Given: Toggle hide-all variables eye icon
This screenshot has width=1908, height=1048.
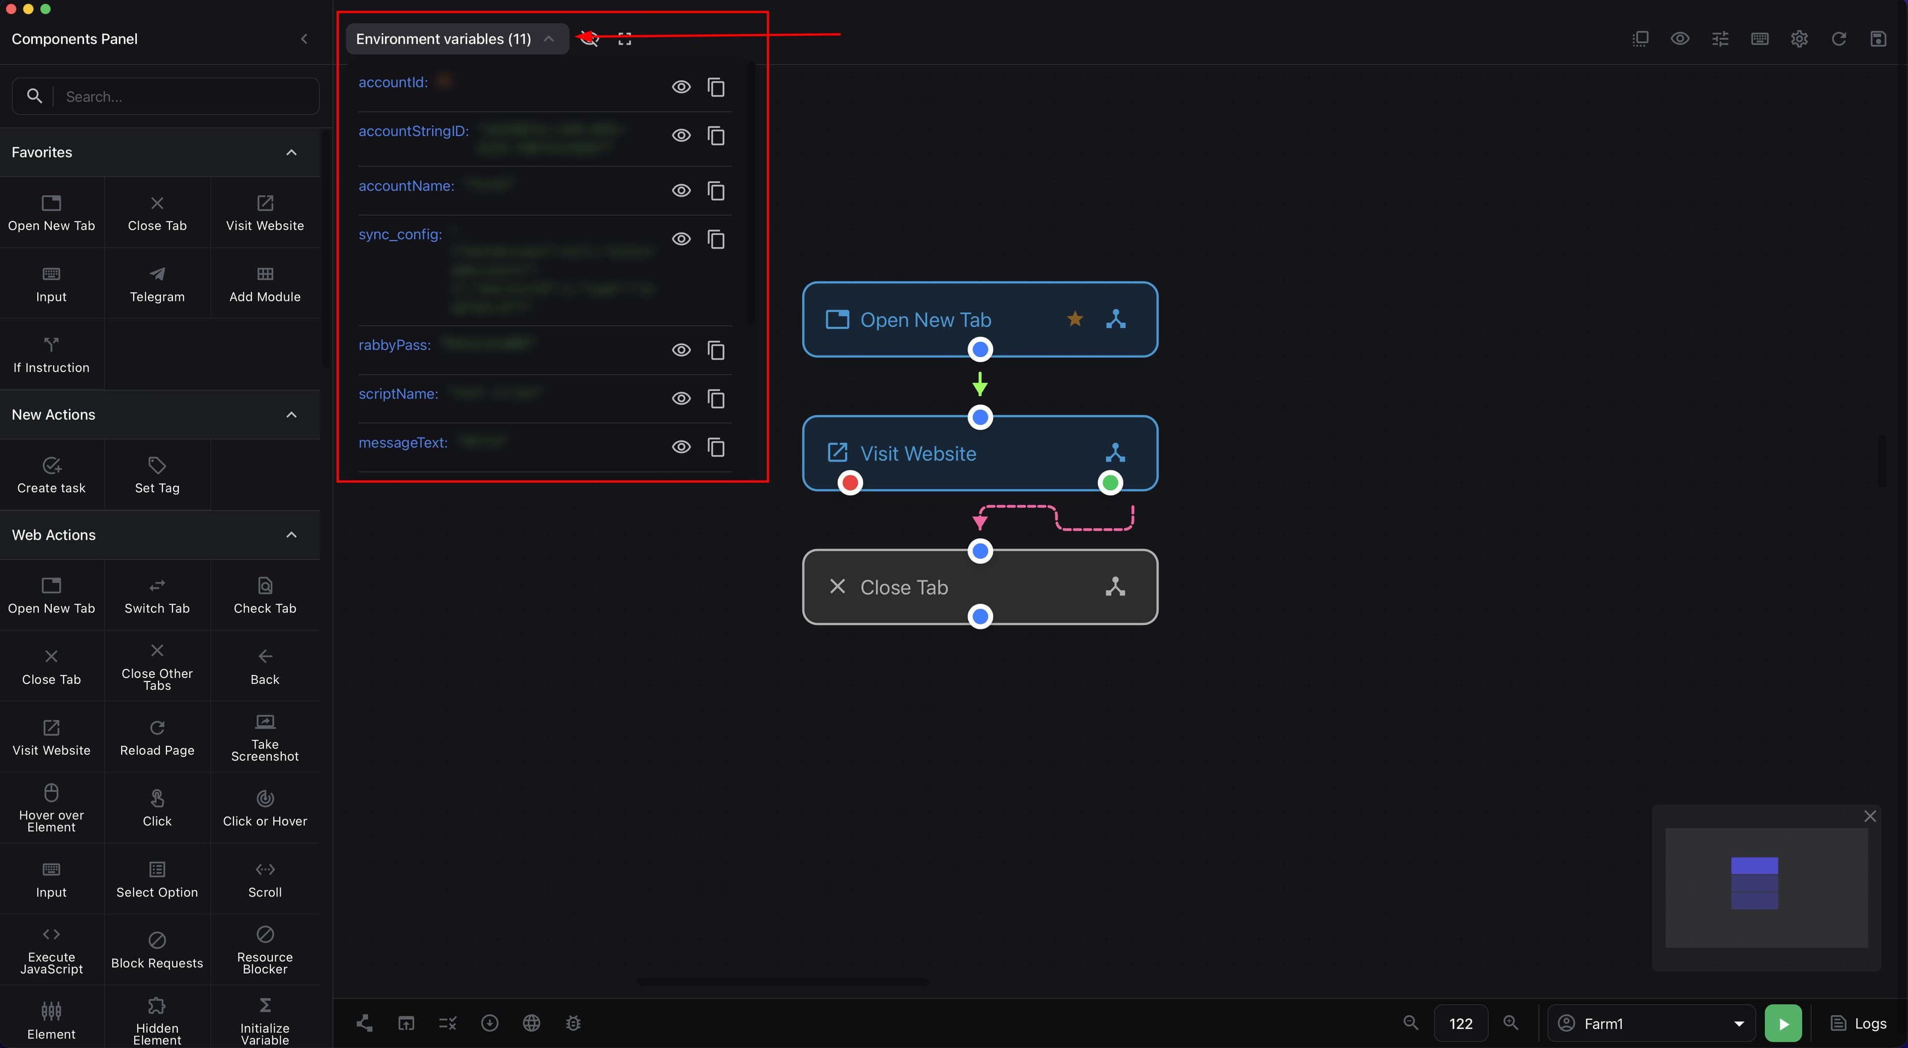Looking at the screenshot, I should pyautogui.click(x=590, y=39).
